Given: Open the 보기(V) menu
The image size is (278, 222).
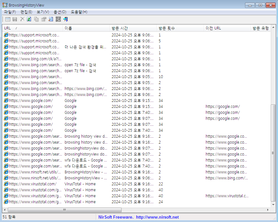Looking at the screenshot, I should click(43, 12).
